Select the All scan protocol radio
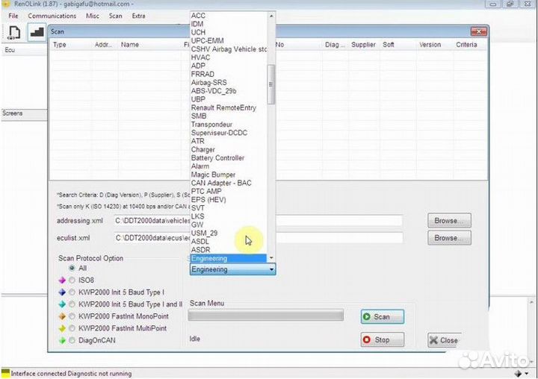This screenshot has width=538, height=379. pos(72,268)
